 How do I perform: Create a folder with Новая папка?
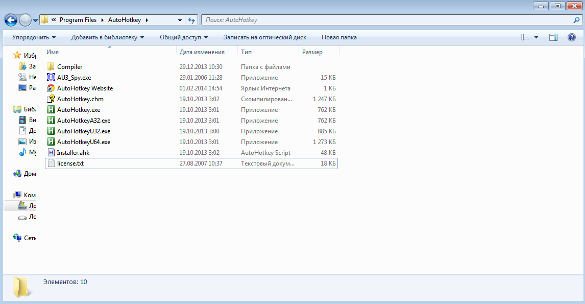pos(339,37)
